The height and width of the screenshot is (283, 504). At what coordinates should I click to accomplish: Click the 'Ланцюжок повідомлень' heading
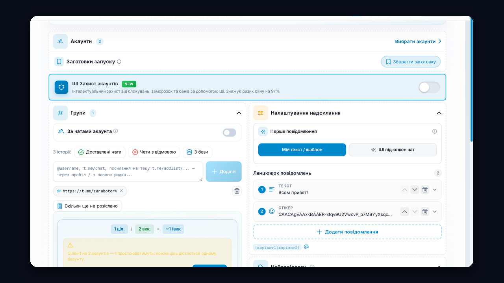point(282,173)
